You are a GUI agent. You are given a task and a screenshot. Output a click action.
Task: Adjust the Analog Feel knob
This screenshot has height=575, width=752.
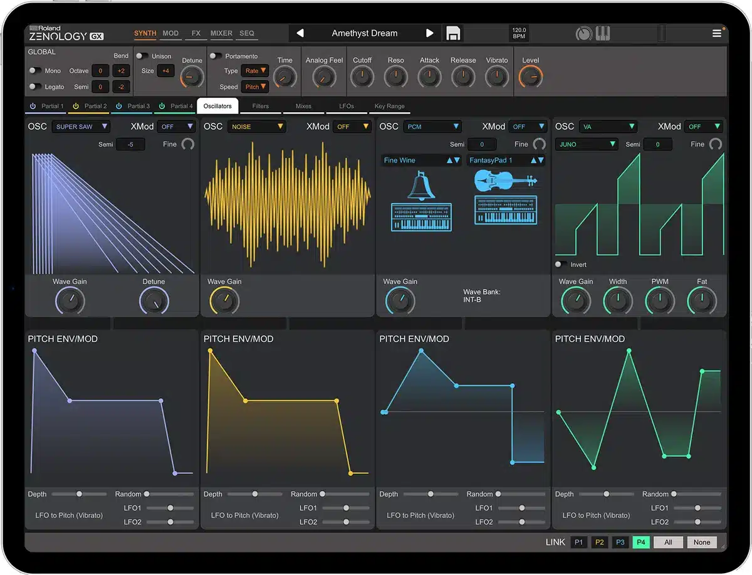[324, 77]
